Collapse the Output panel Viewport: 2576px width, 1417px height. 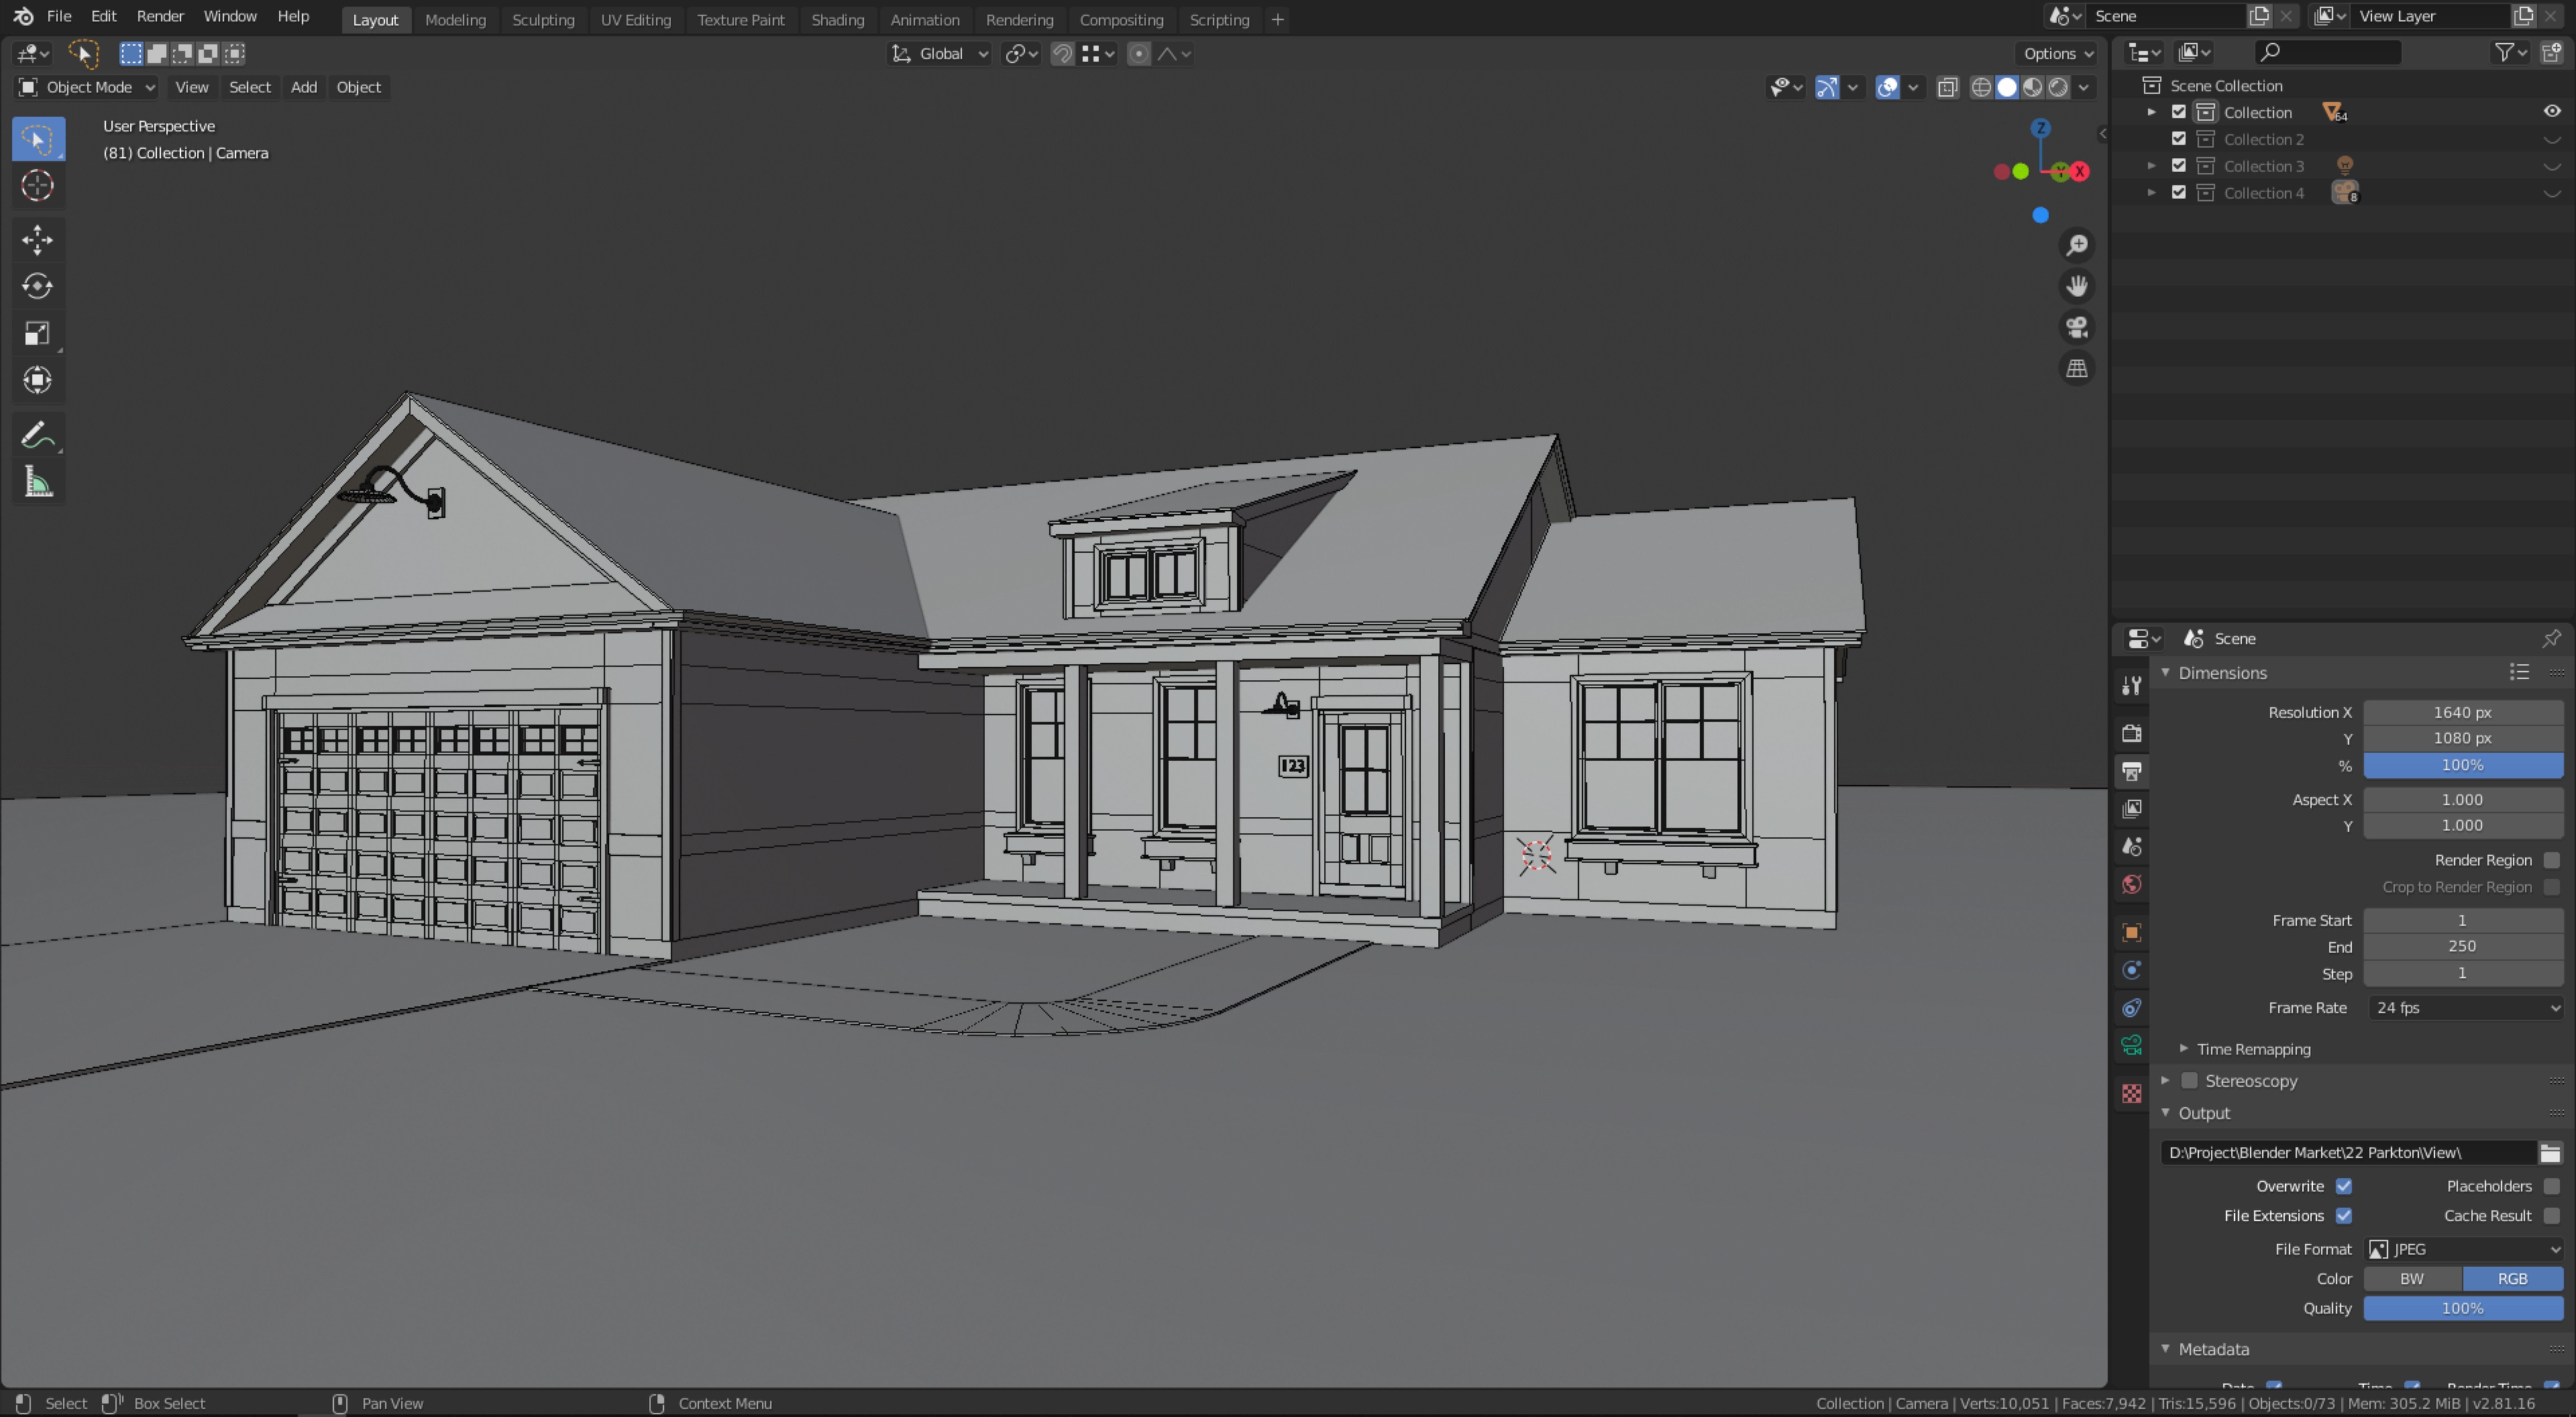tap(2166, 1113)
